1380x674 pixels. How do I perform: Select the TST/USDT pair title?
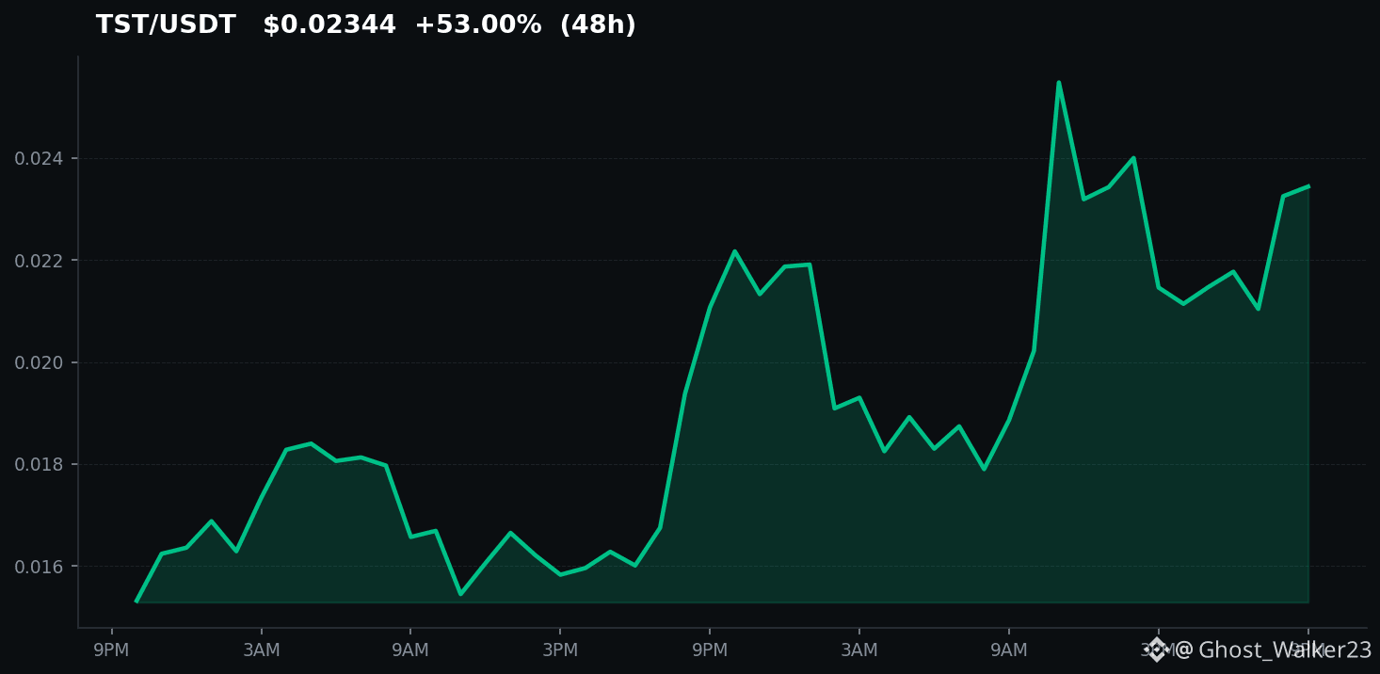(x=166, y=25)
